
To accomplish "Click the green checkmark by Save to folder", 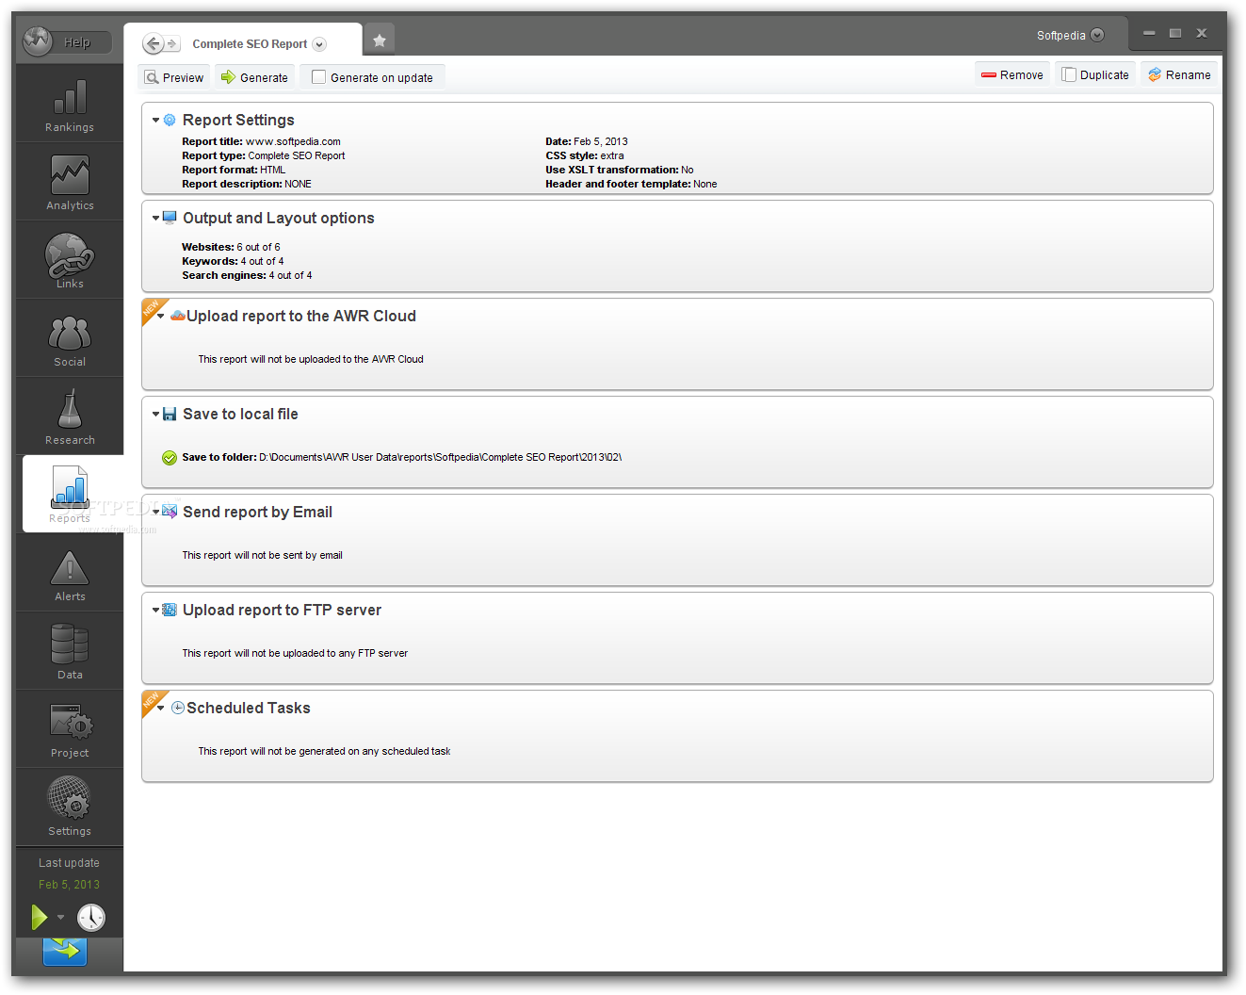I will pyautogui.click(x=170, y=458).
